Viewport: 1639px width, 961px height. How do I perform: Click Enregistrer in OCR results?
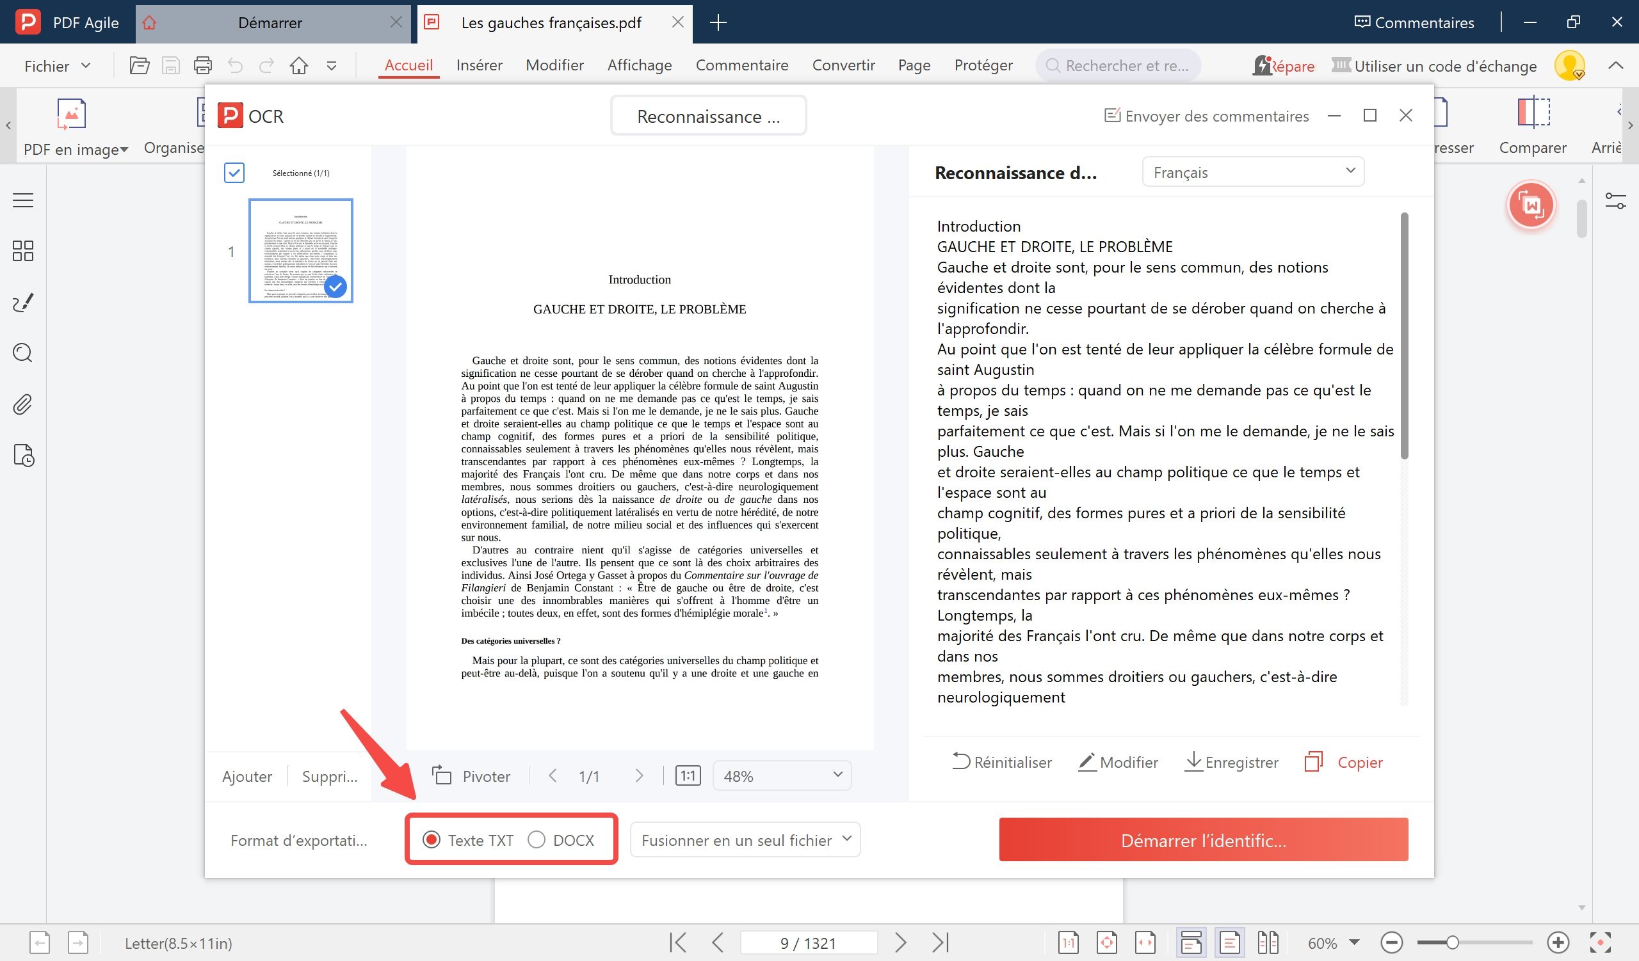point(1231,762)
